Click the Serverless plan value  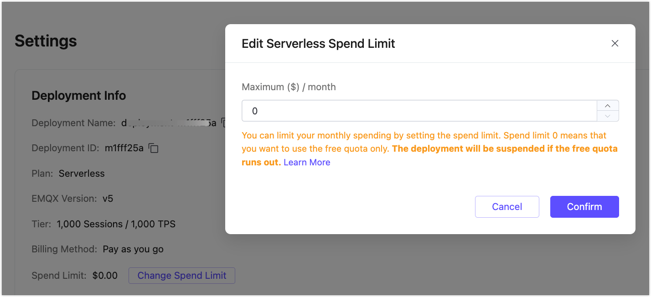coord(82,173)
